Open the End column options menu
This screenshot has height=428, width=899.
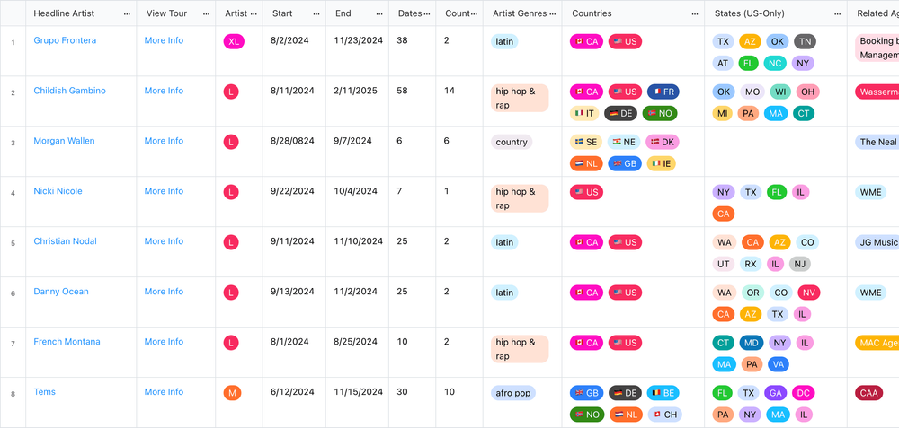click(x=379, y=13)
